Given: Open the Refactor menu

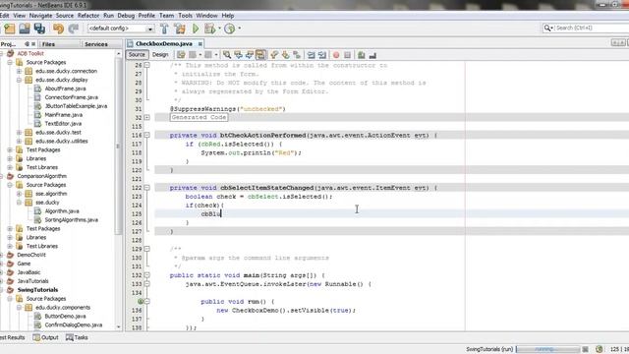Looking at the screenshot, I should point(88,16).
